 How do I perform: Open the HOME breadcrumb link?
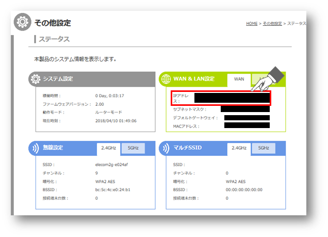click(252, 23)
